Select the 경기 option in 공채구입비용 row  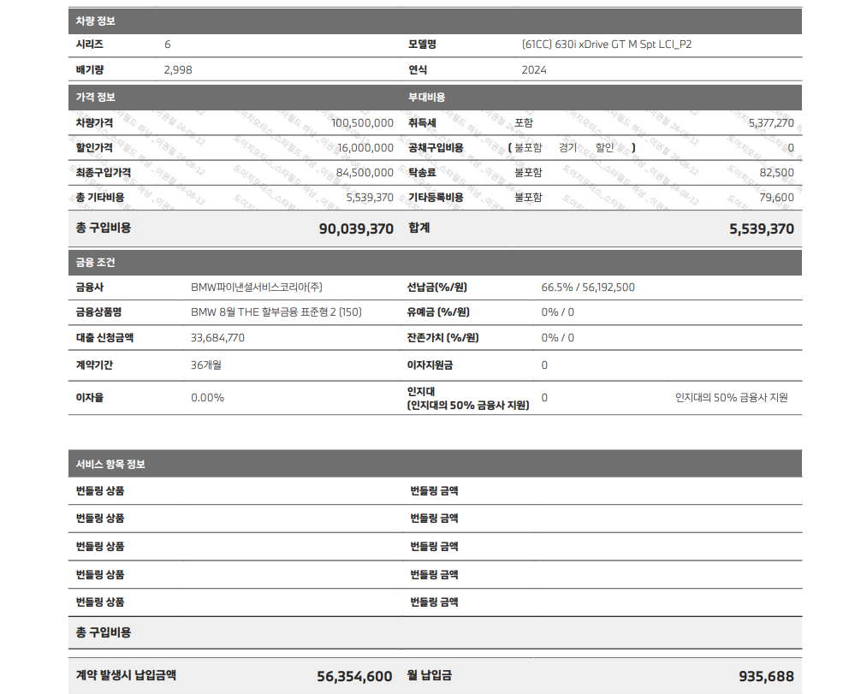point(567,148)
